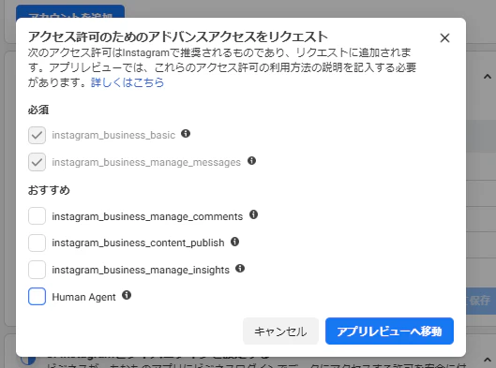
Task: Click the キャンセル button
Action: click(x=280, y=331)
